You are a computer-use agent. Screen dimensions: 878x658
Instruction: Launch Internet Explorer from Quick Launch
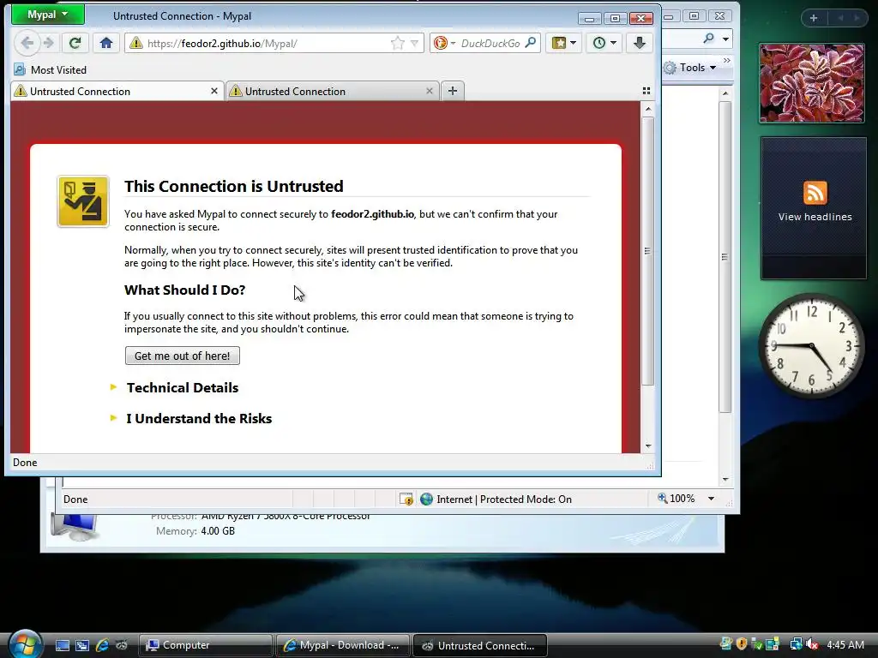coord(102,645)
